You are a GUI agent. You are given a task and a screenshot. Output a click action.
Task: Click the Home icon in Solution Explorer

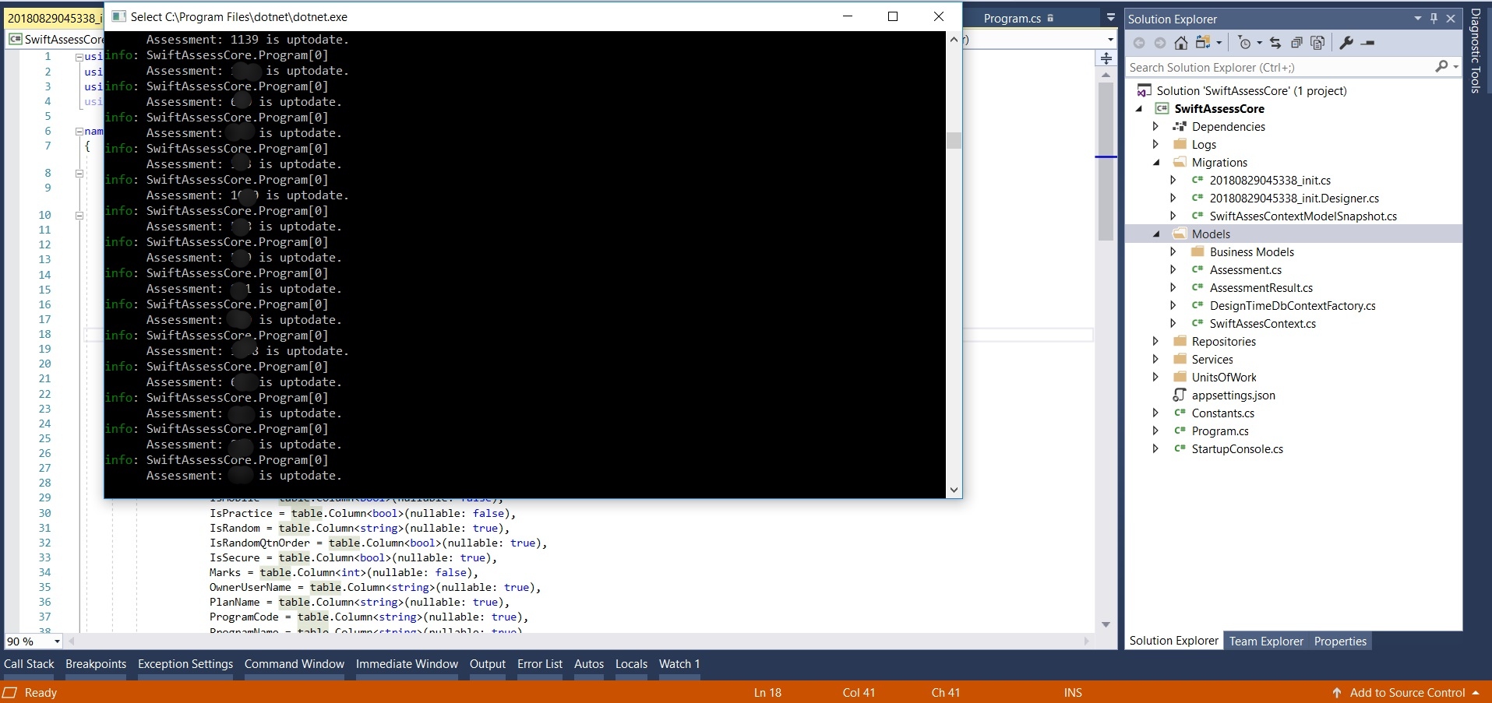point(1181,43)
